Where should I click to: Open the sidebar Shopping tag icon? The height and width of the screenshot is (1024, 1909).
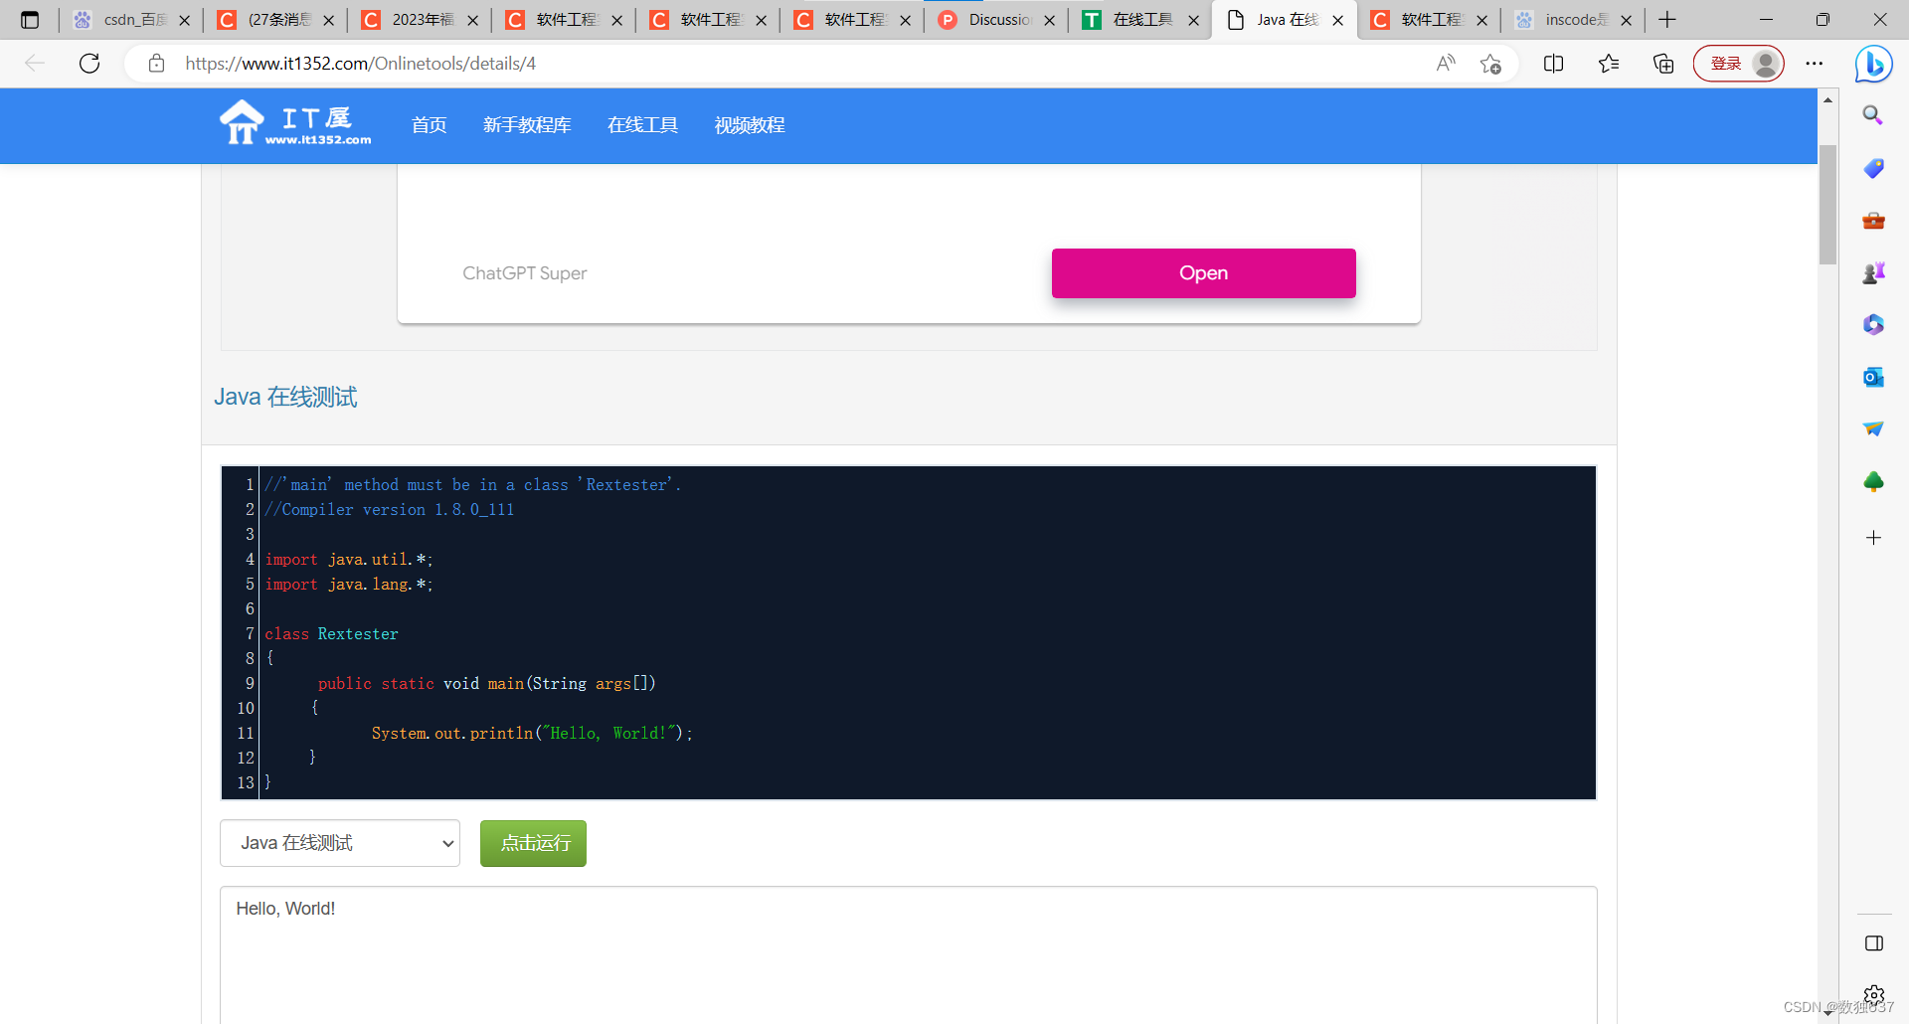click(1873, 168)
